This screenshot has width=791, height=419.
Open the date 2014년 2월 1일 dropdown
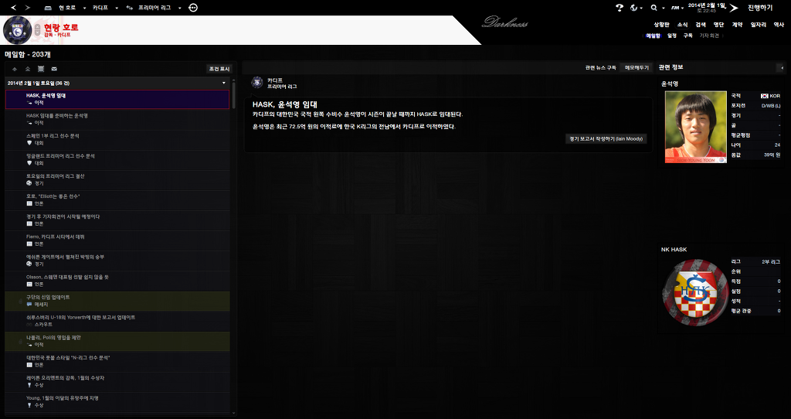click(x=706, y=7)
